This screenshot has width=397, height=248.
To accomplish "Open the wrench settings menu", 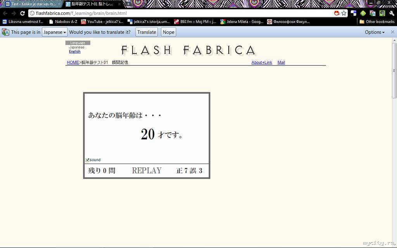I will [392, 13].
